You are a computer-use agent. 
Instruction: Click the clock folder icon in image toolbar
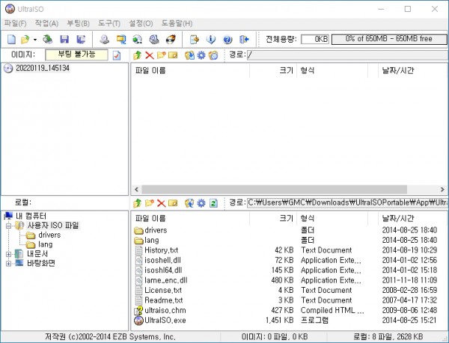pos(213,55)
